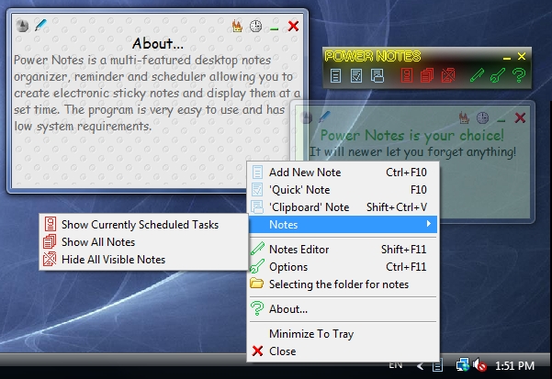Click red X on About note
Image resolution: width=552 pixels, height=379 pixels.
click(293, 26)
